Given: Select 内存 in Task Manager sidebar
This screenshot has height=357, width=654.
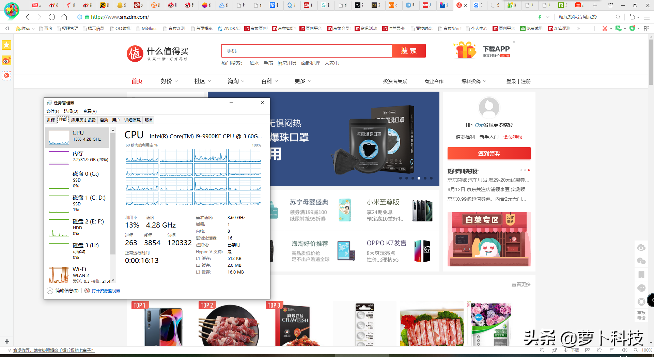Looking at the screenshot, I should [78, 158].
